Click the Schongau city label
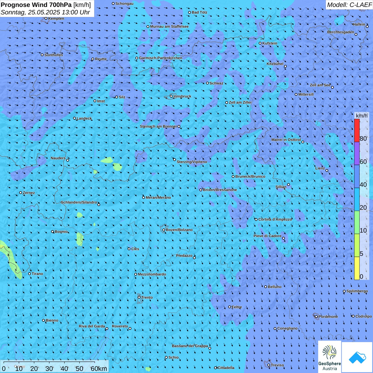Image resolution: width=373 pixels, height=373 pixels. pos(124,3)
